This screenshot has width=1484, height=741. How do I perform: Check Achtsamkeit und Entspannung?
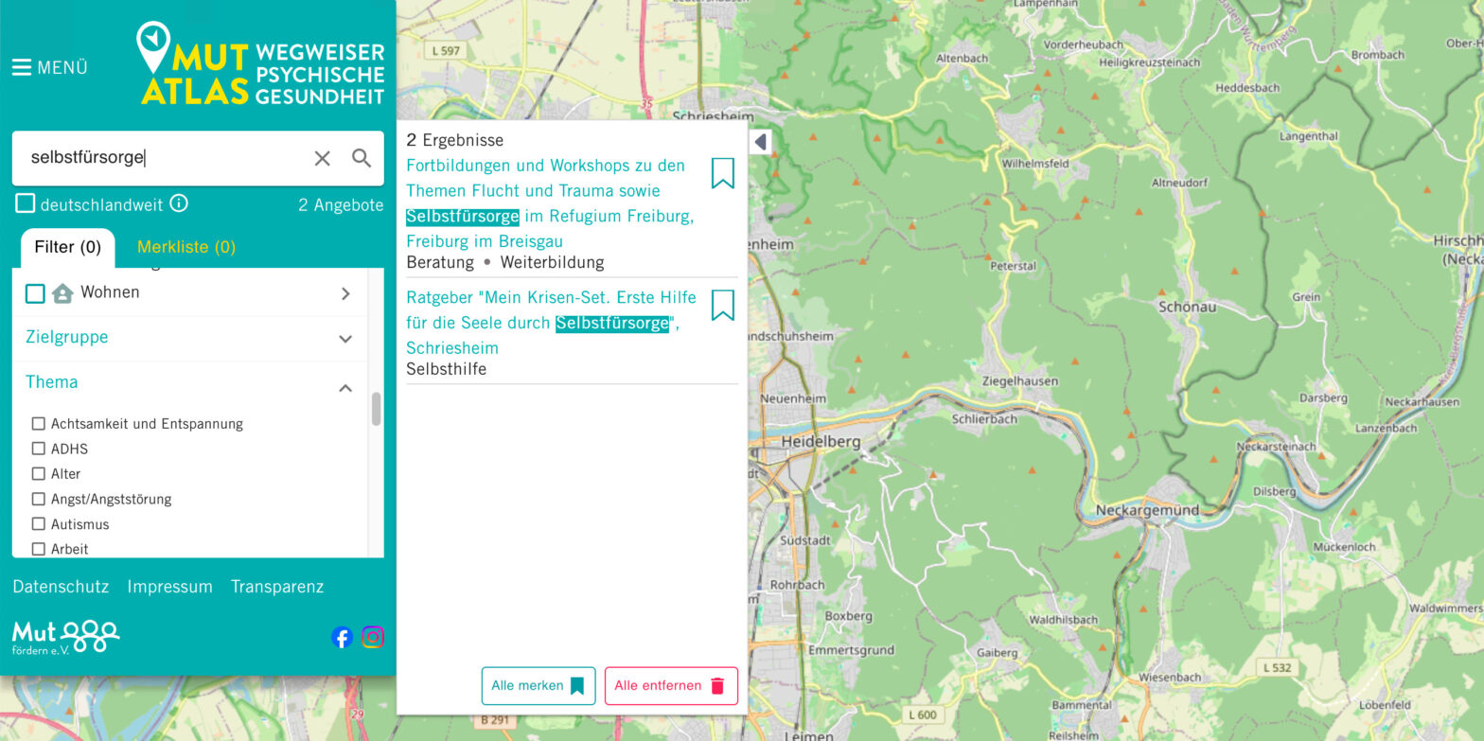click(x=39, y=424)
